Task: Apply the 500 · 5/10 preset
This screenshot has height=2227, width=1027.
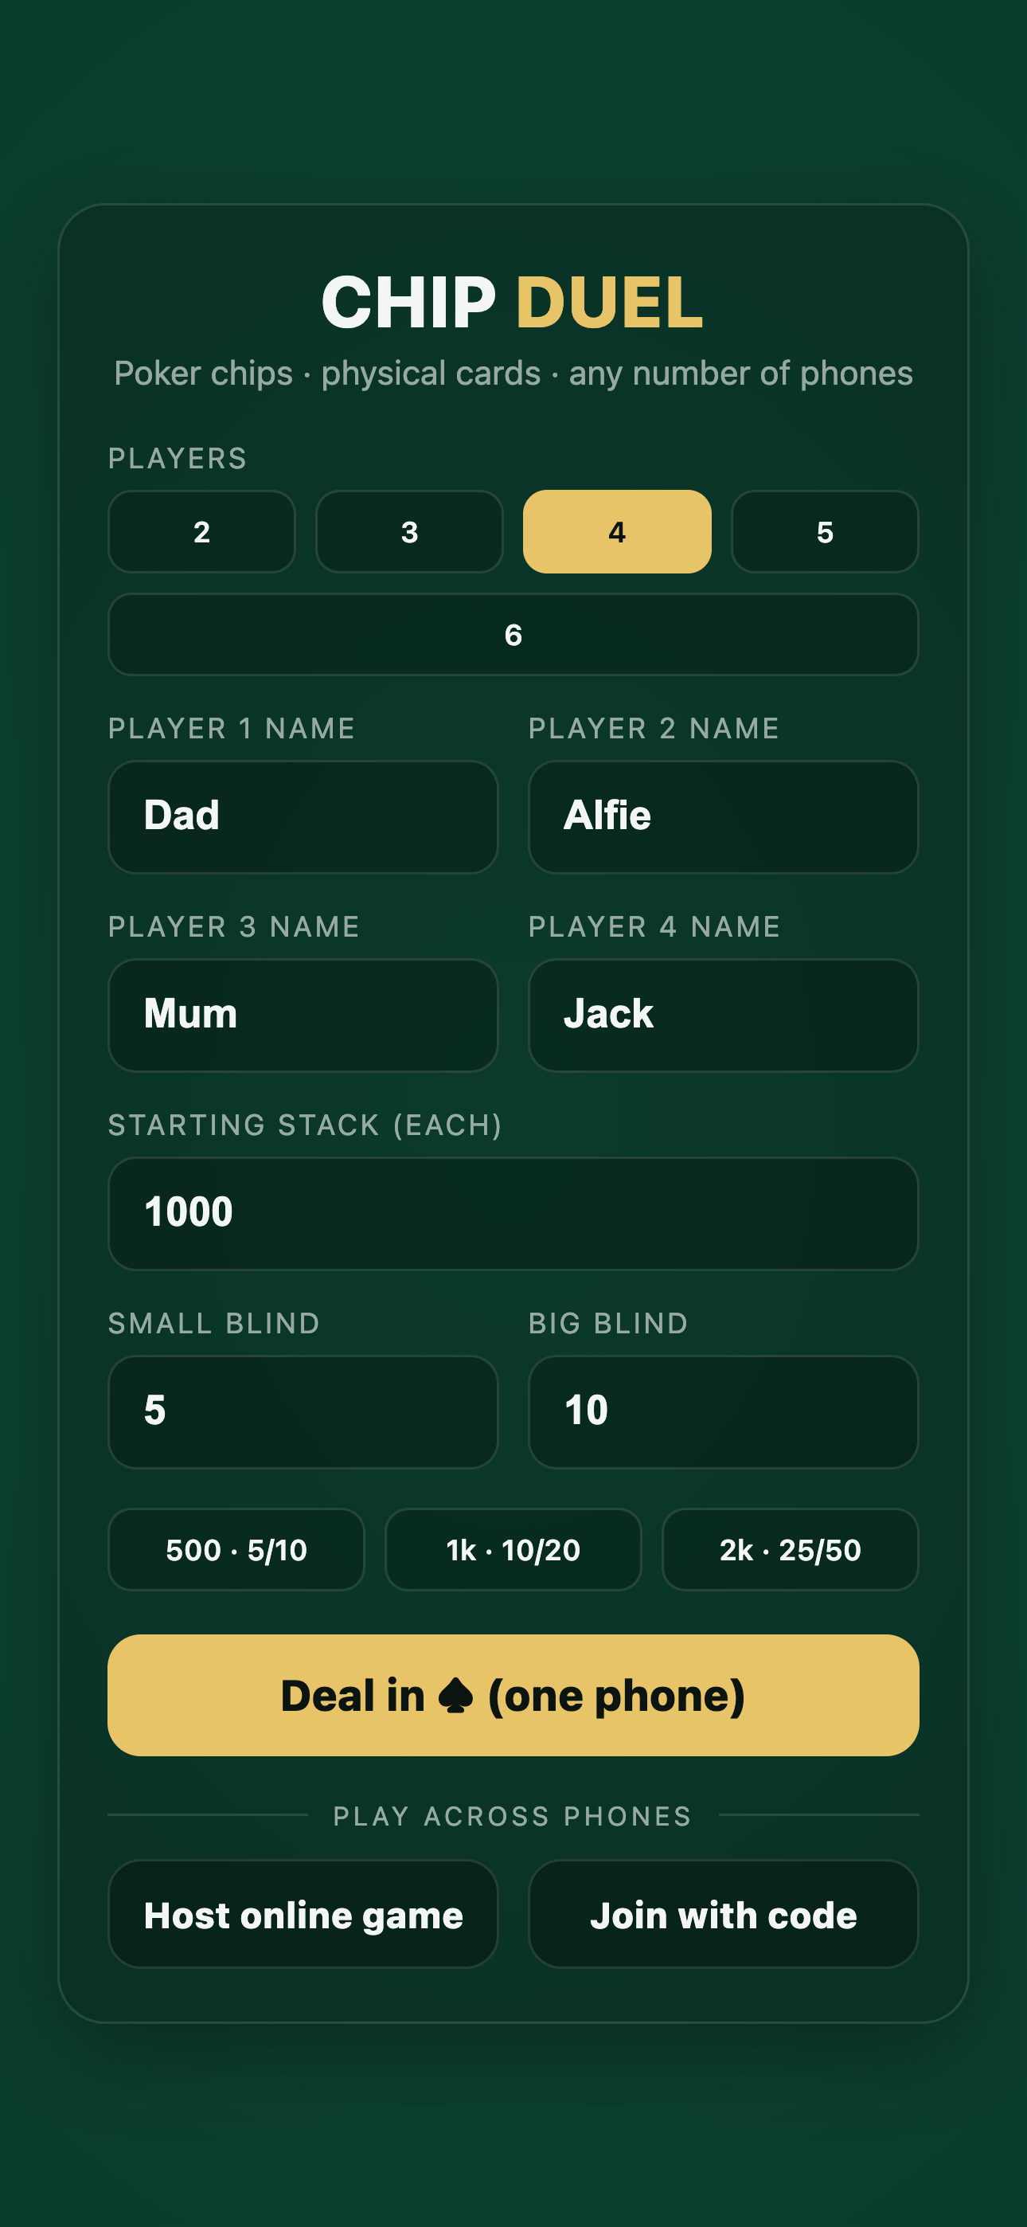Action: coord(236,1549)
